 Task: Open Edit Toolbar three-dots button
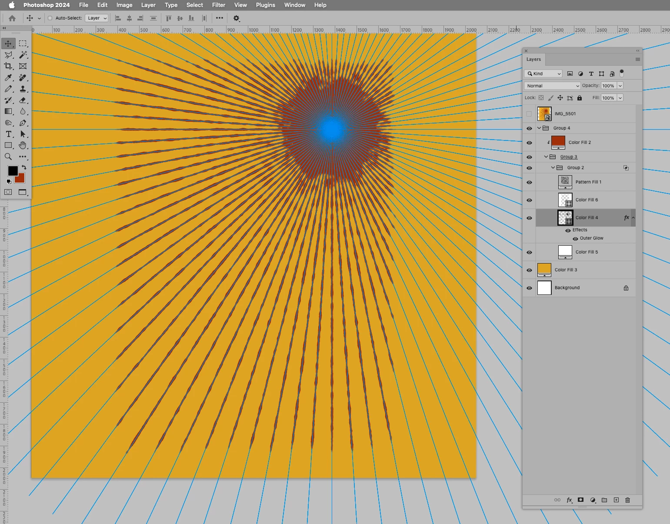pyautogui.click(x=23, y=157)
